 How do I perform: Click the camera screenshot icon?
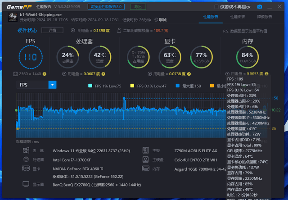[259, 7]
